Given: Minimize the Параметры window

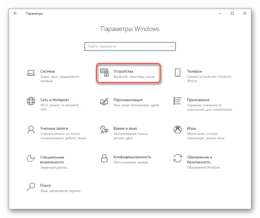Looking at the screenshot, I should 220,13.
